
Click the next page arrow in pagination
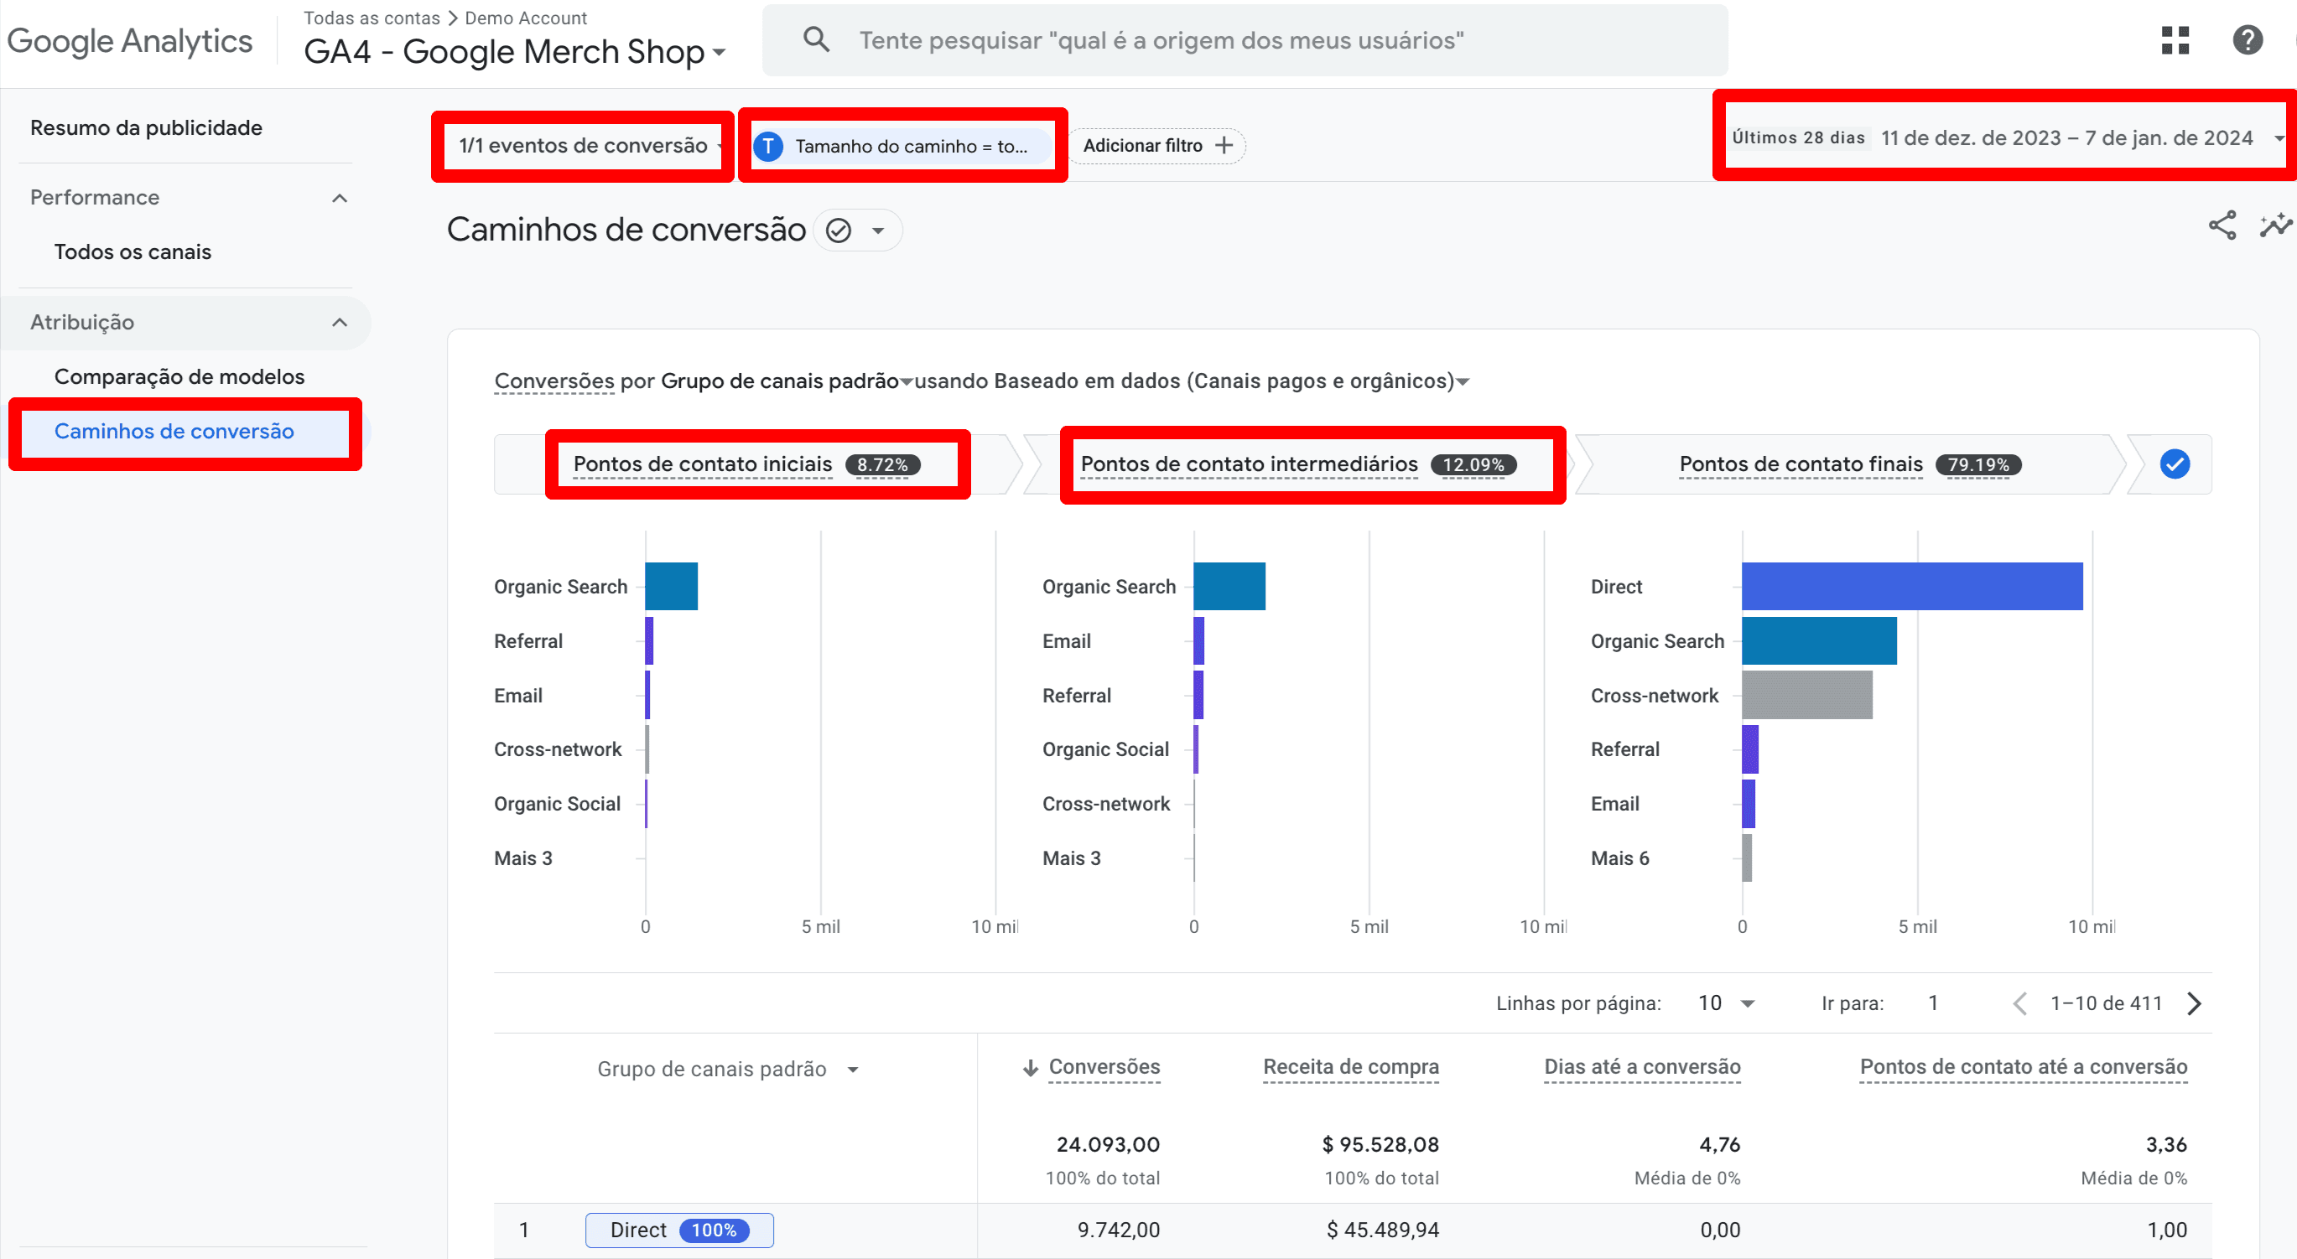(x=2196, y=1003)
